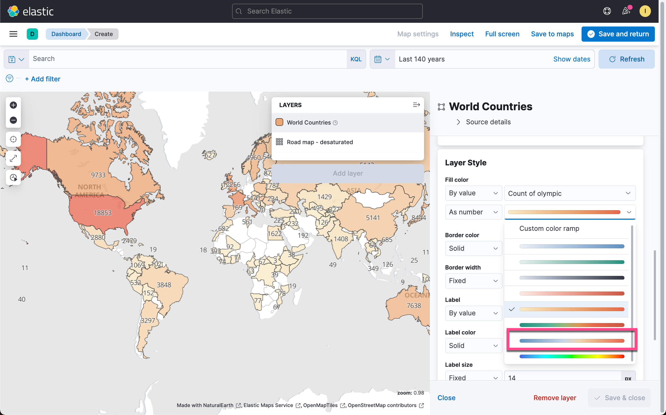Open the hamburger navigation menu

(13, 34)
